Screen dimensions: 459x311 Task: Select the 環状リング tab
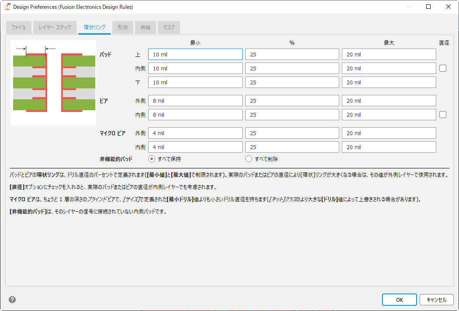[x=94, y=27]
